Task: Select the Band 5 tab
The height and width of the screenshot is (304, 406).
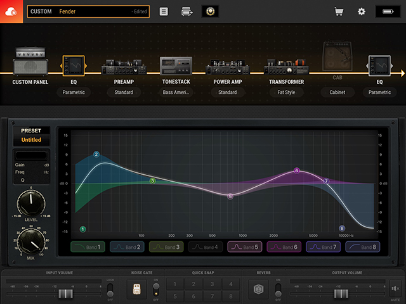Action: pyautogui.click(x=244, y=247)
